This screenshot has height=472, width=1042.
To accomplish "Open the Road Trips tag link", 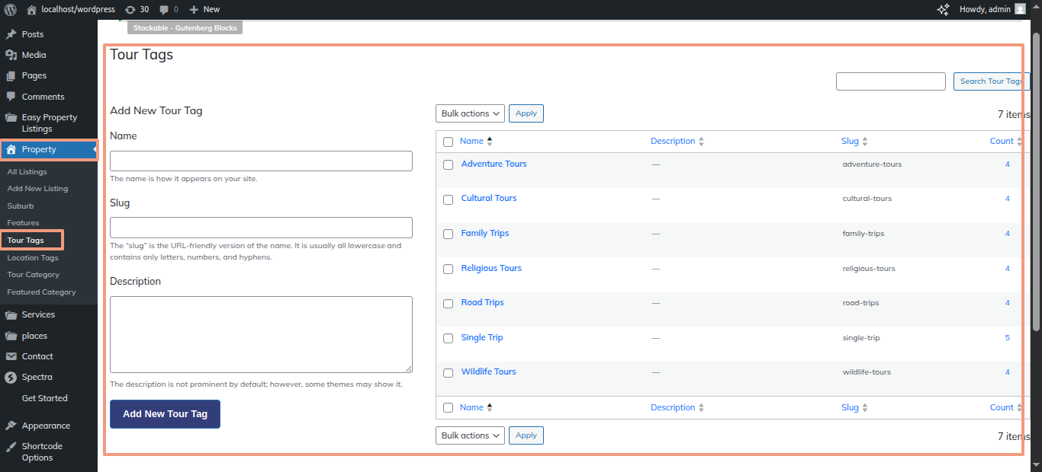I will (482, 302).
